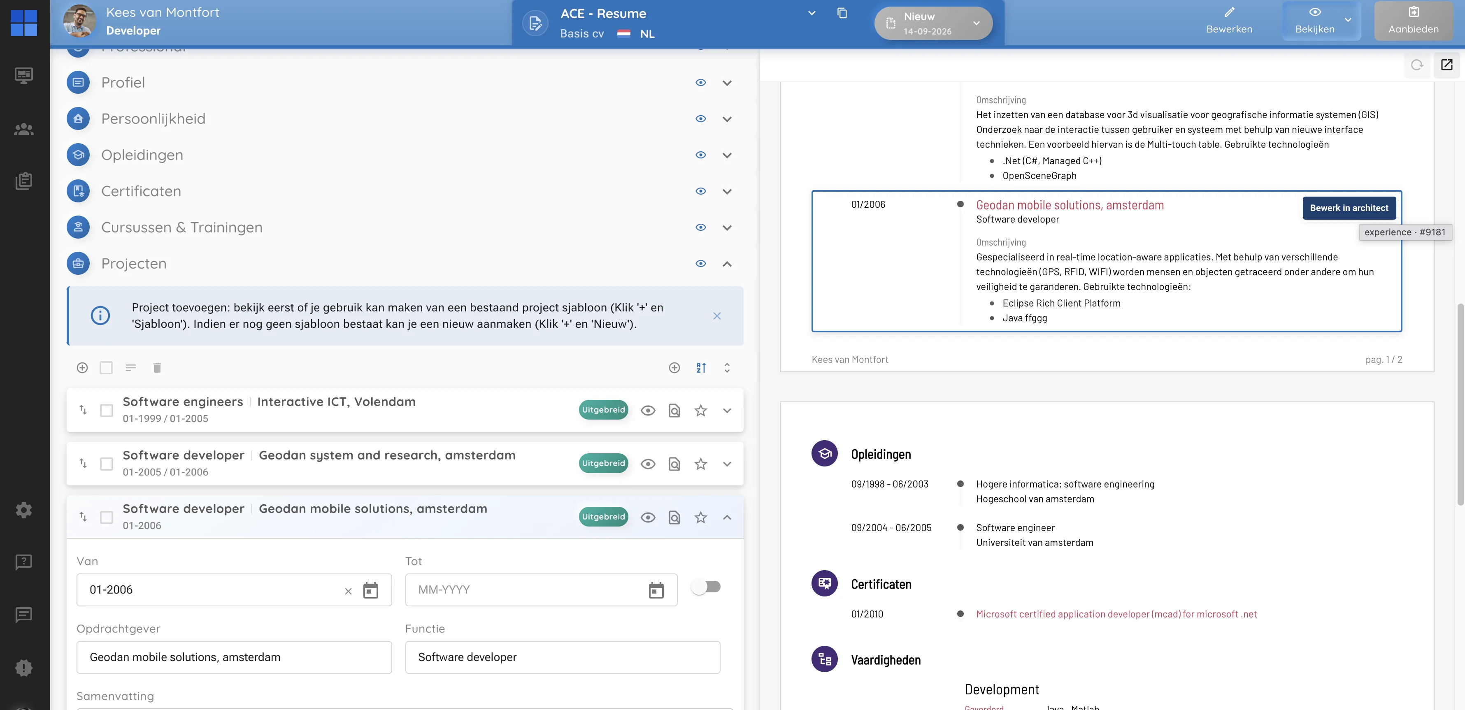Toggle visibility of Opleidingen section
The height and width of the screenshot is (710, 1465).
point(701,155)
